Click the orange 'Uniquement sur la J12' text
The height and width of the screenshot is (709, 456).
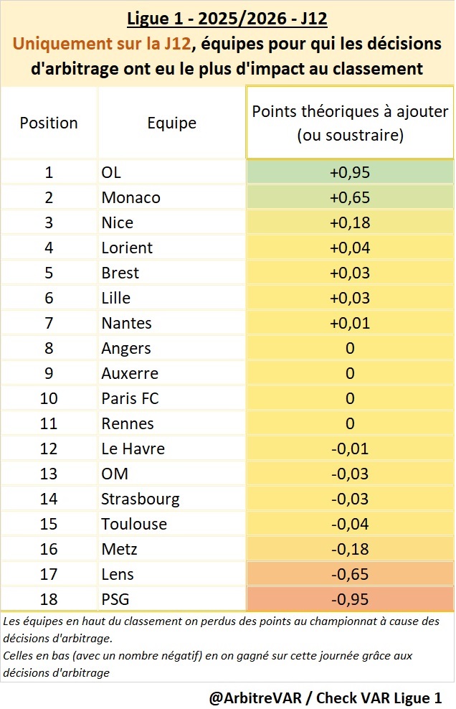[x=103, y=44]
